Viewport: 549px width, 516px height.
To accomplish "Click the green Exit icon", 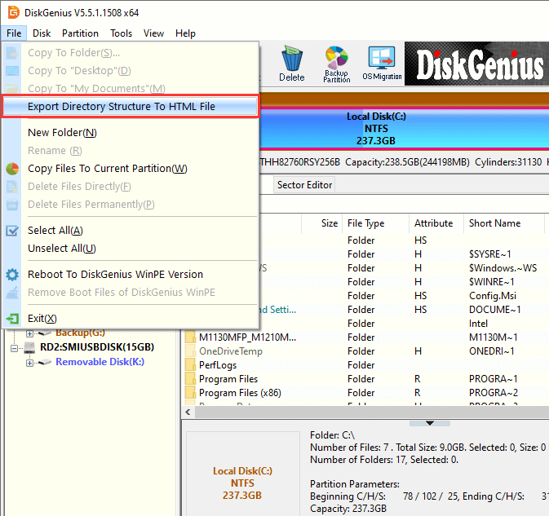I will point(12,319).
